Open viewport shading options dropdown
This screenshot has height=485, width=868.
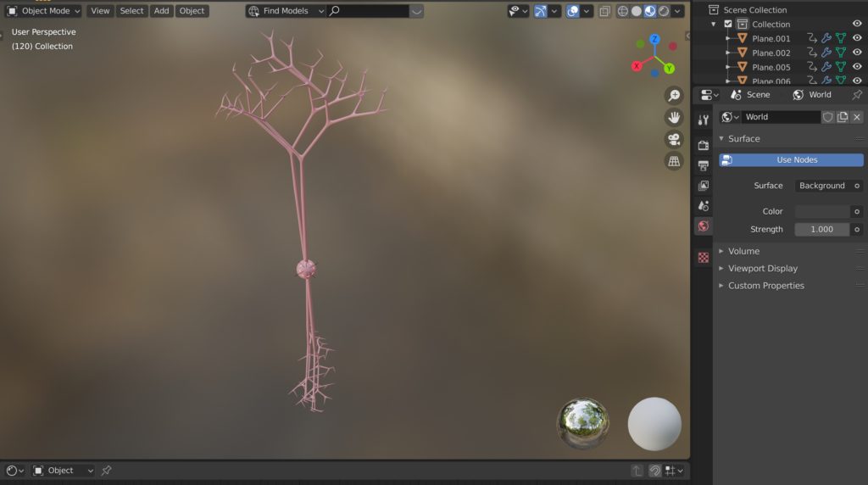click(677, 11)
